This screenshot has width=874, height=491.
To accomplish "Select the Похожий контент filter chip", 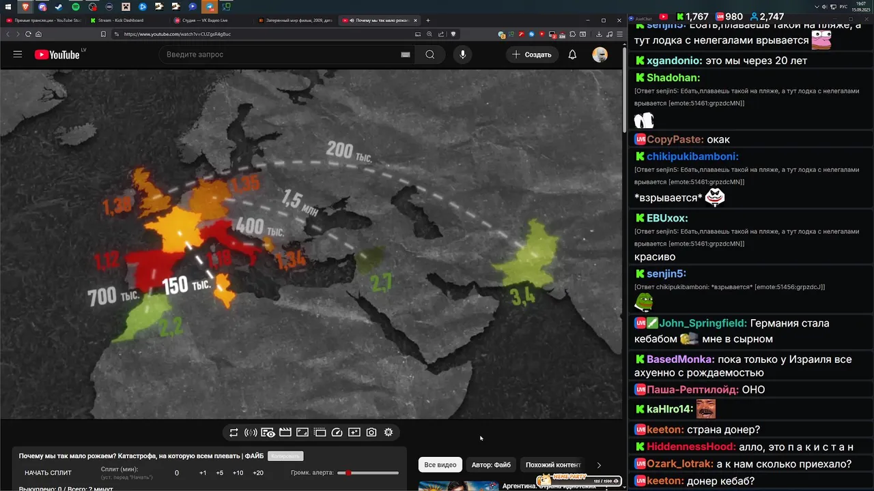I will pos(553,465).
